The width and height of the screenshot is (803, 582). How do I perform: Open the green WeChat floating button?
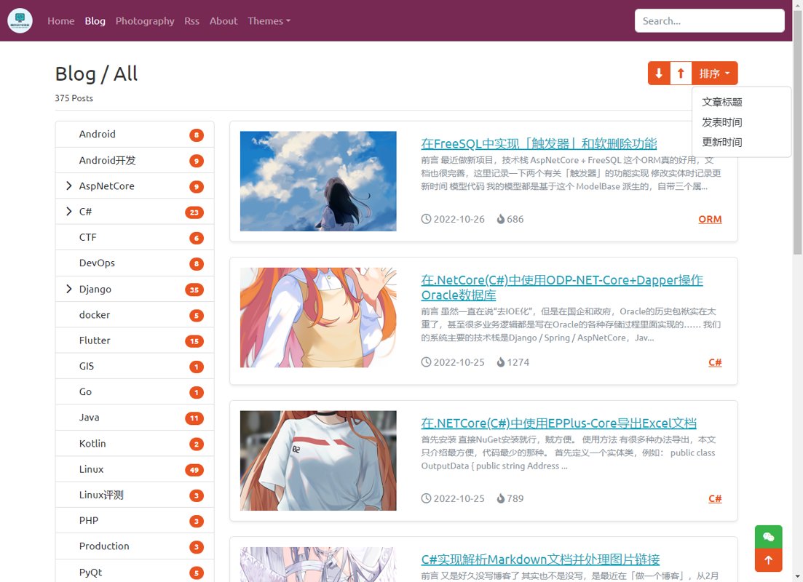coord(768,537)
